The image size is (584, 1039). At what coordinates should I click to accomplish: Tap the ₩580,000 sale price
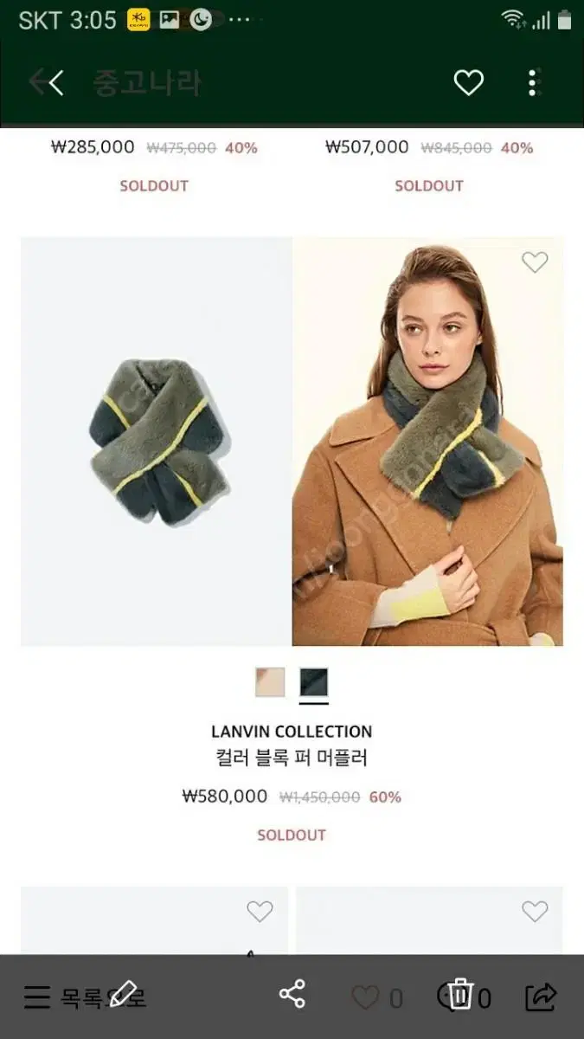pos(225,797)
